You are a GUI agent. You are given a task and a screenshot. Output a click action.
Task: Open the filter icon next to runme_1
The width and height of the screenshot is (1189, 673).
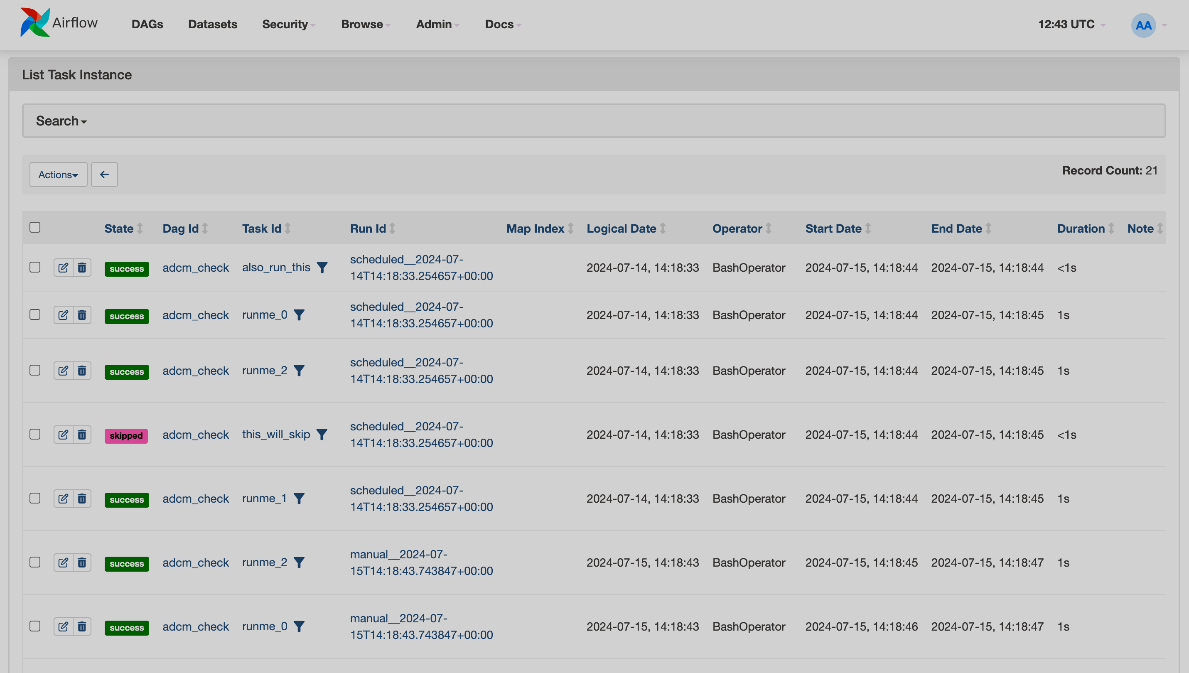tap(300, 498)
